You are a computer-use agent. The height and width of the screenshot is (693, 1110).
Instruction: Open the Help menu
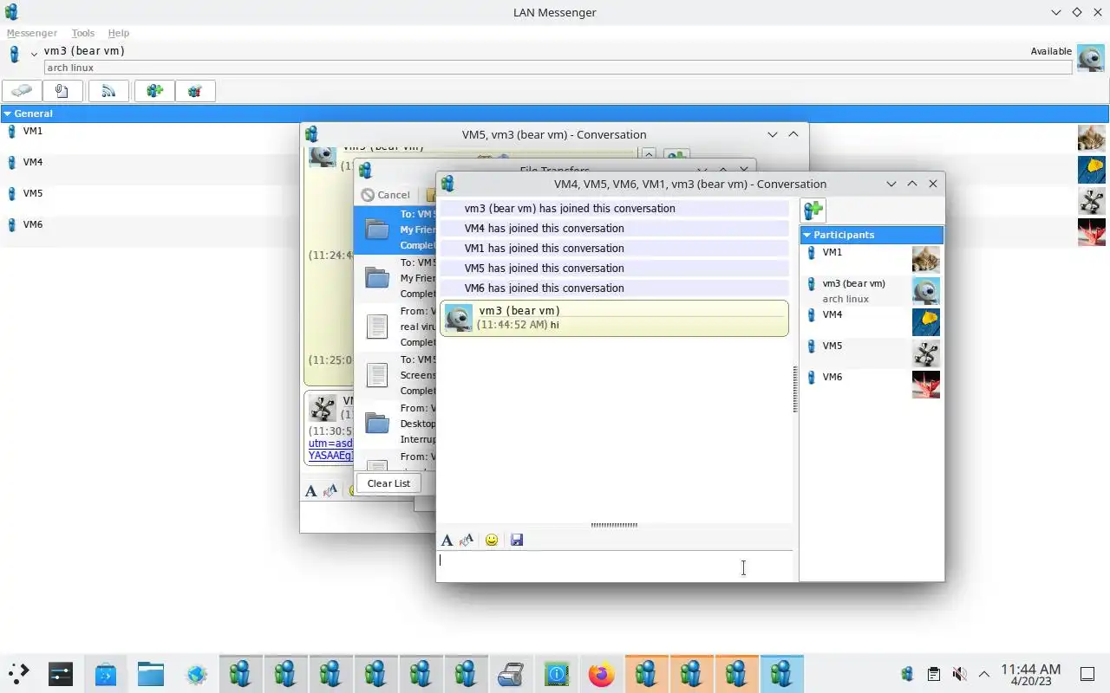(x=119, y=33)
